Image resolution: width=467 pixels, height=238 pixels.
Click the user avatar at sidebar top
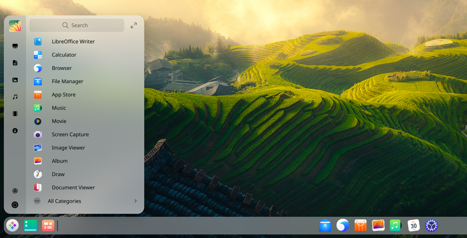15,26
